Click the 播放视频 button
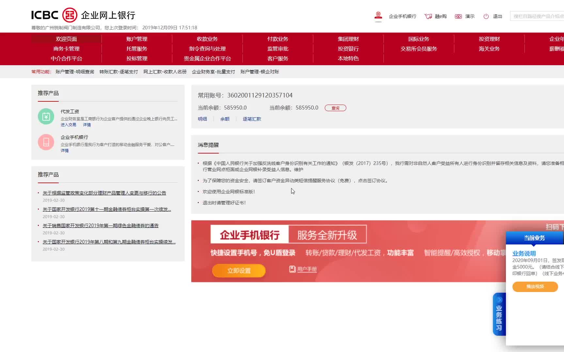The image size is (564, 352). point(535,286)
